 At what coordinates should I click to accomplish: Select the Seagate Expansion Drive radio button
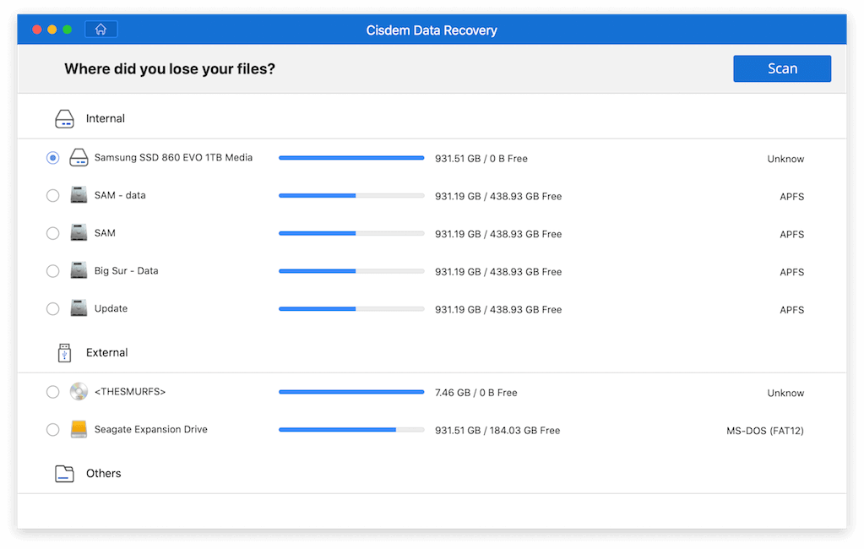(52, 429)
